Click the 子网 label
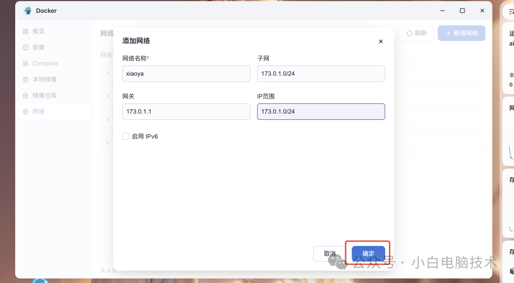 pyautogui.click(x=263, y=59)
